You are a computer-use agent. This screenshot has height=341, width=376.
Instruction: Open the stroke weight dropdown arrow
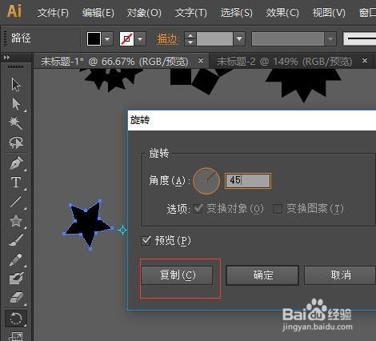point(239,39)
